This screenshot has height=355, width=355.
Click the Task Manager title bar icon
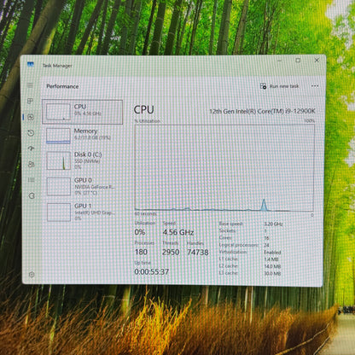coord(31,64)
